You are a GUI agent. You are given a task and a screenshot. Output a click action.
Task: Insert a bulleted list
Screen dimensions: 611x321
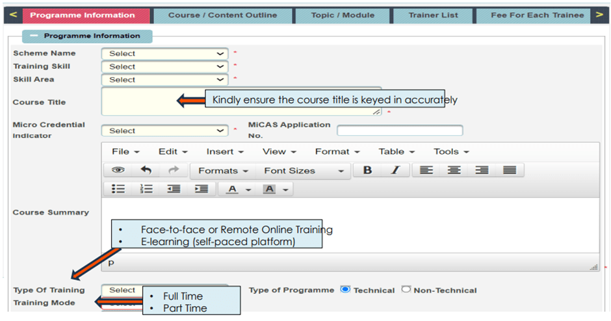(x=118, y=188)
